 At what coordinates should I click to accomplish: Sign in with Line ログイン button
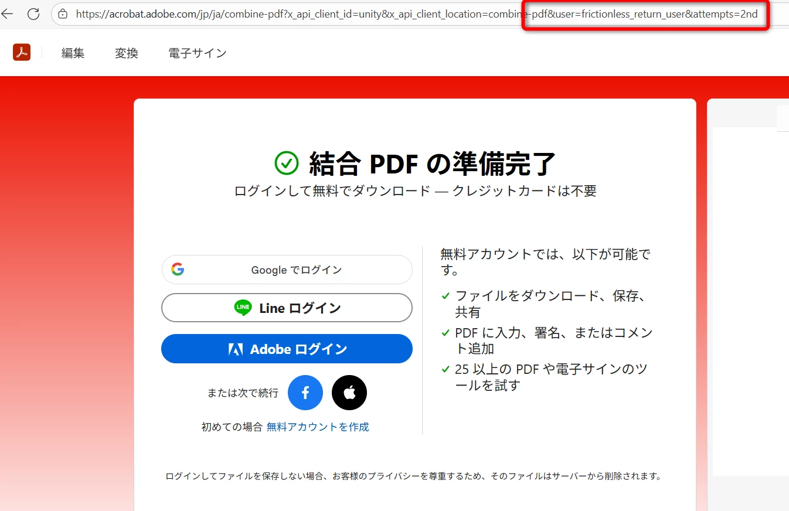point(287,308)
